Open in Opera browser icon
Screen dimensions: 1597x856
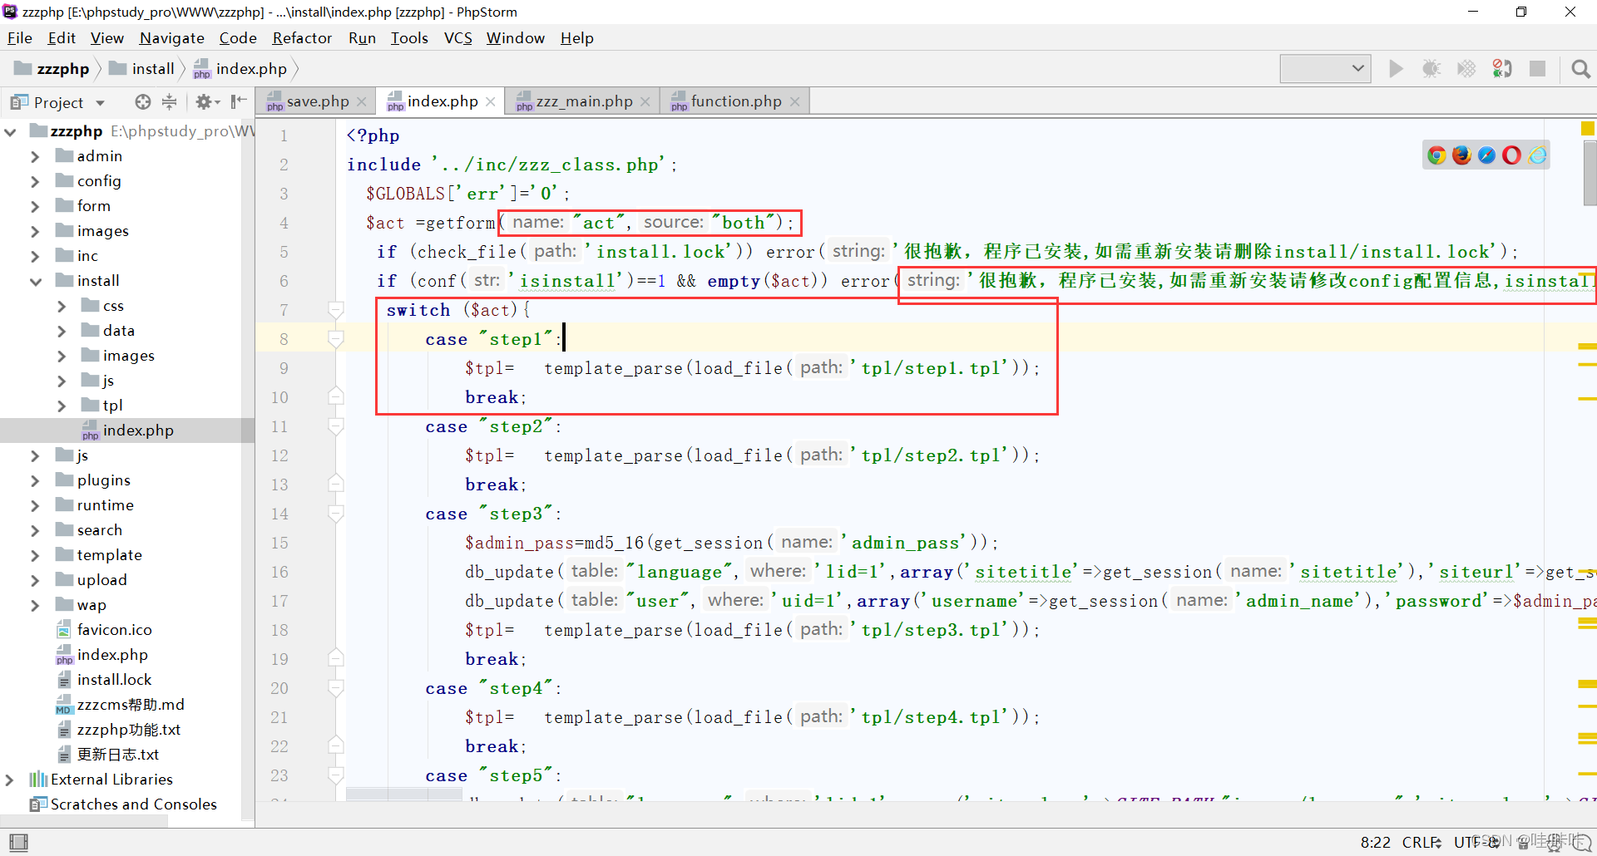pyautogui.click(x=1511, y=155)
